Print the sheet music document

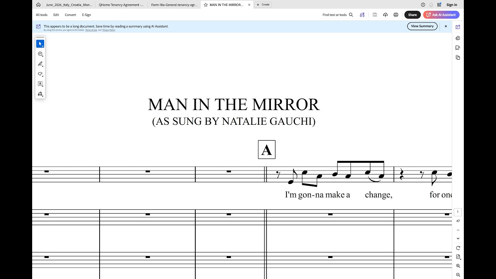point(396,15)
